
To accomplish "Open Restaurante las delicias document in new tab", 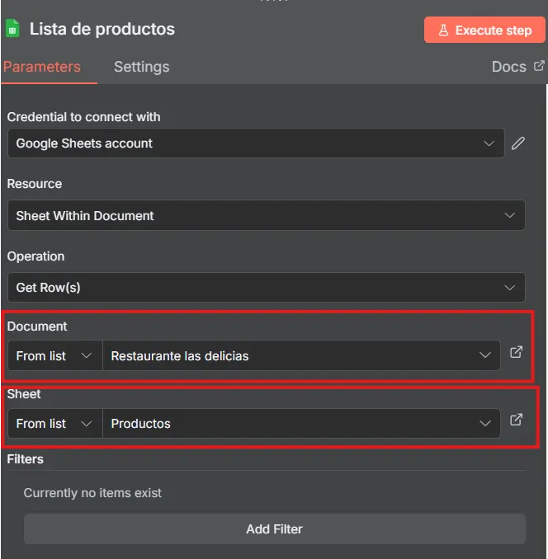I will (516, 353).
